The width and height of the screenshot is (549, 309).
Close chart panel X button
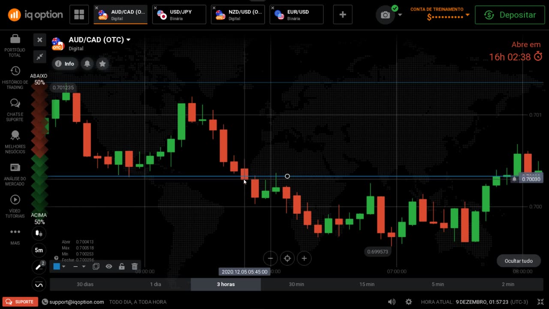pos(39,40)
